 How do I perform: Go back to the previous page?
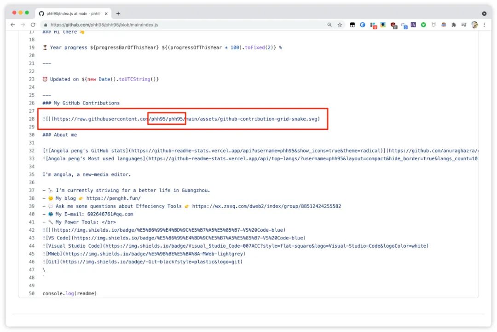(x=13, y=25)
